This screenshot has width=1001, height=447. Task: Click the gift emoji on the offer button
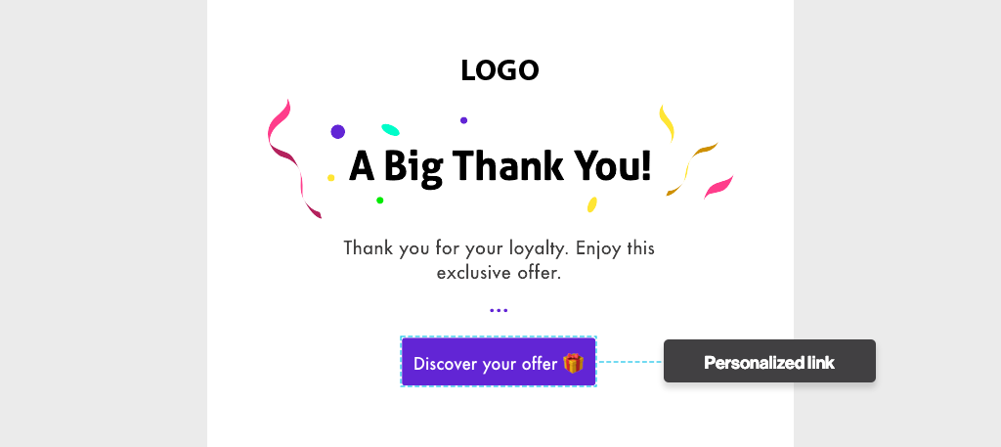coord(573,363)
